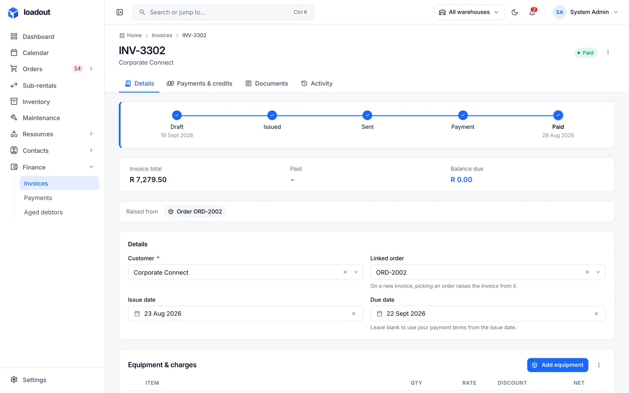Image resolution: width=629 pixels, height=393 pixels.
Task: Go to Invoices breadcrumb
Action: pos(162,35)
